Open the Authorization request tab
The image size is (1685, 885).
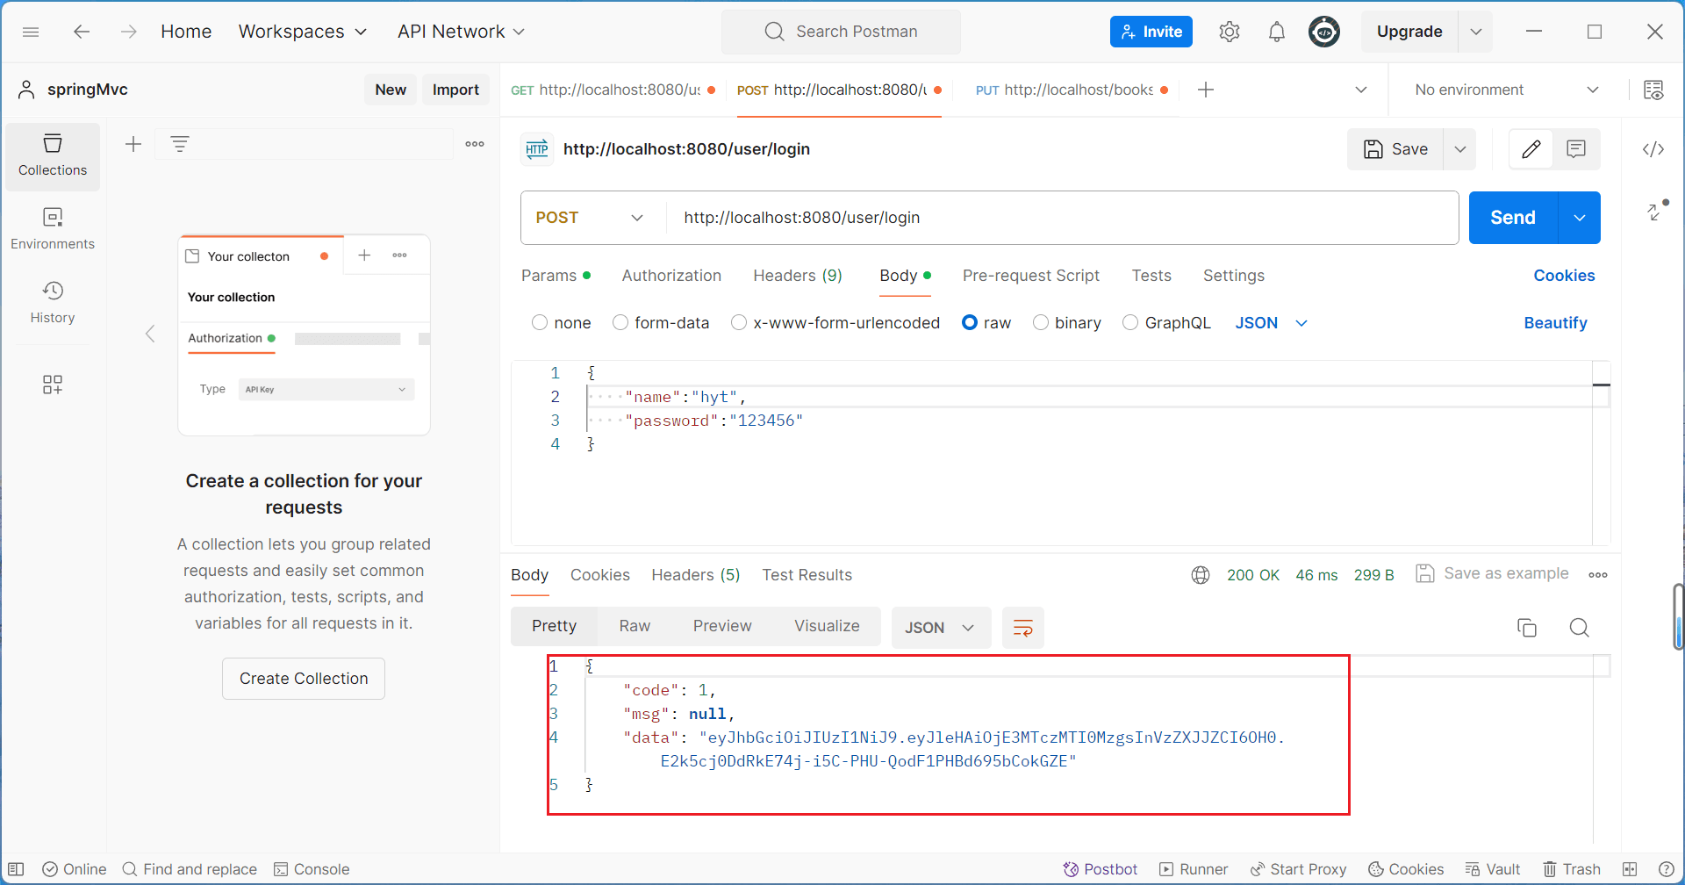point(671,276)
